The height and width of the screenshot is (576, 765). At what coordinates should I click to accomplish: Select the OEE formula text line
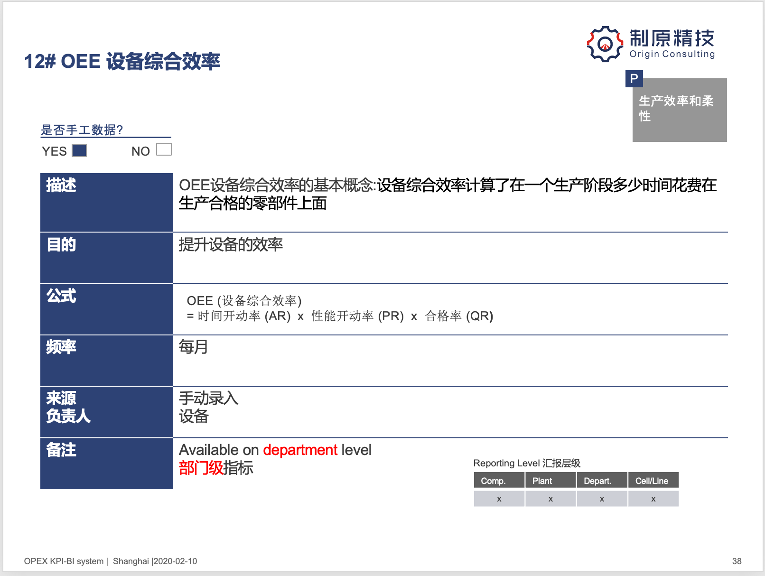tap(340, 316)
